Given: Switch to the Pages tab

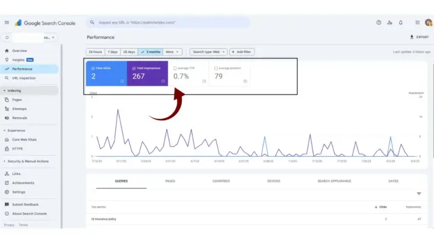Looking at the screenshot, I should tap(170, 181).
